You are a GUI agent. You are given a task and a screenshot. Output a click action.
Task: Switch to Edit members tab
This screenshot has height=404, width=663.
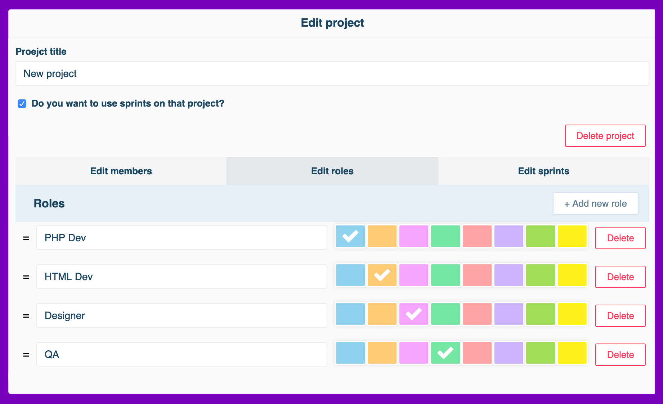tap(121, 171)
